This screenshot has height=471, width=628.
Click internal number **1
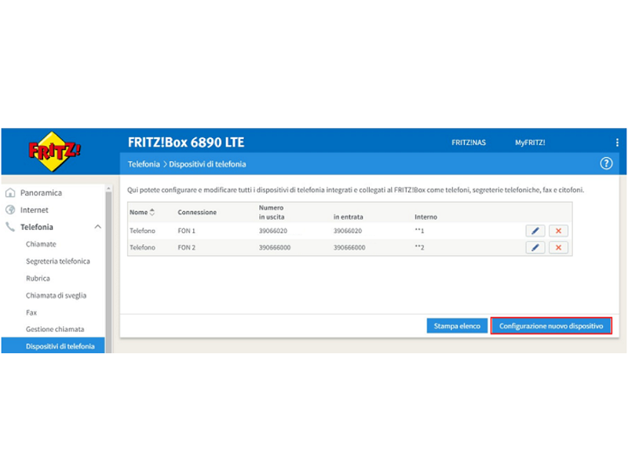[419, 231]
